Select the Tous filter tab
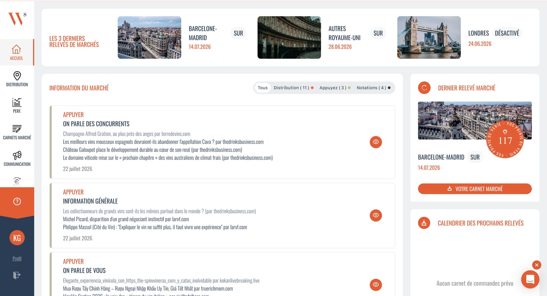The image size is (547, 296). tap(263, 88)
